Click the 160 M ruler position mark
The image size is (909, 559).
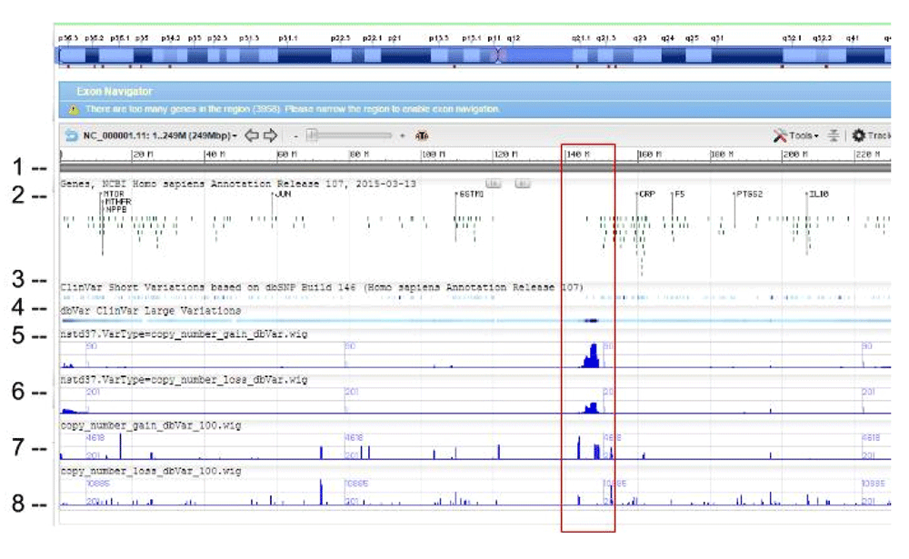point(651,155)
